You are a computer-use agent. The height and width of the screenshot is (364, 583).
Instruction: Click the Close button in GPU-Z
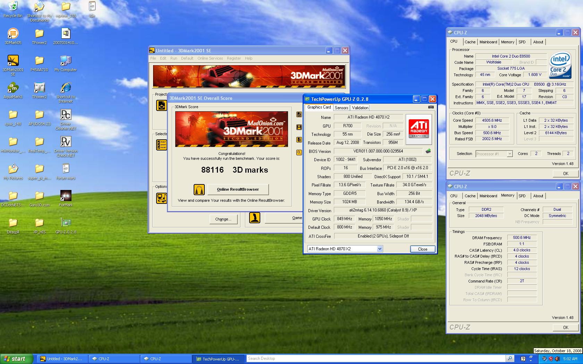423,249
